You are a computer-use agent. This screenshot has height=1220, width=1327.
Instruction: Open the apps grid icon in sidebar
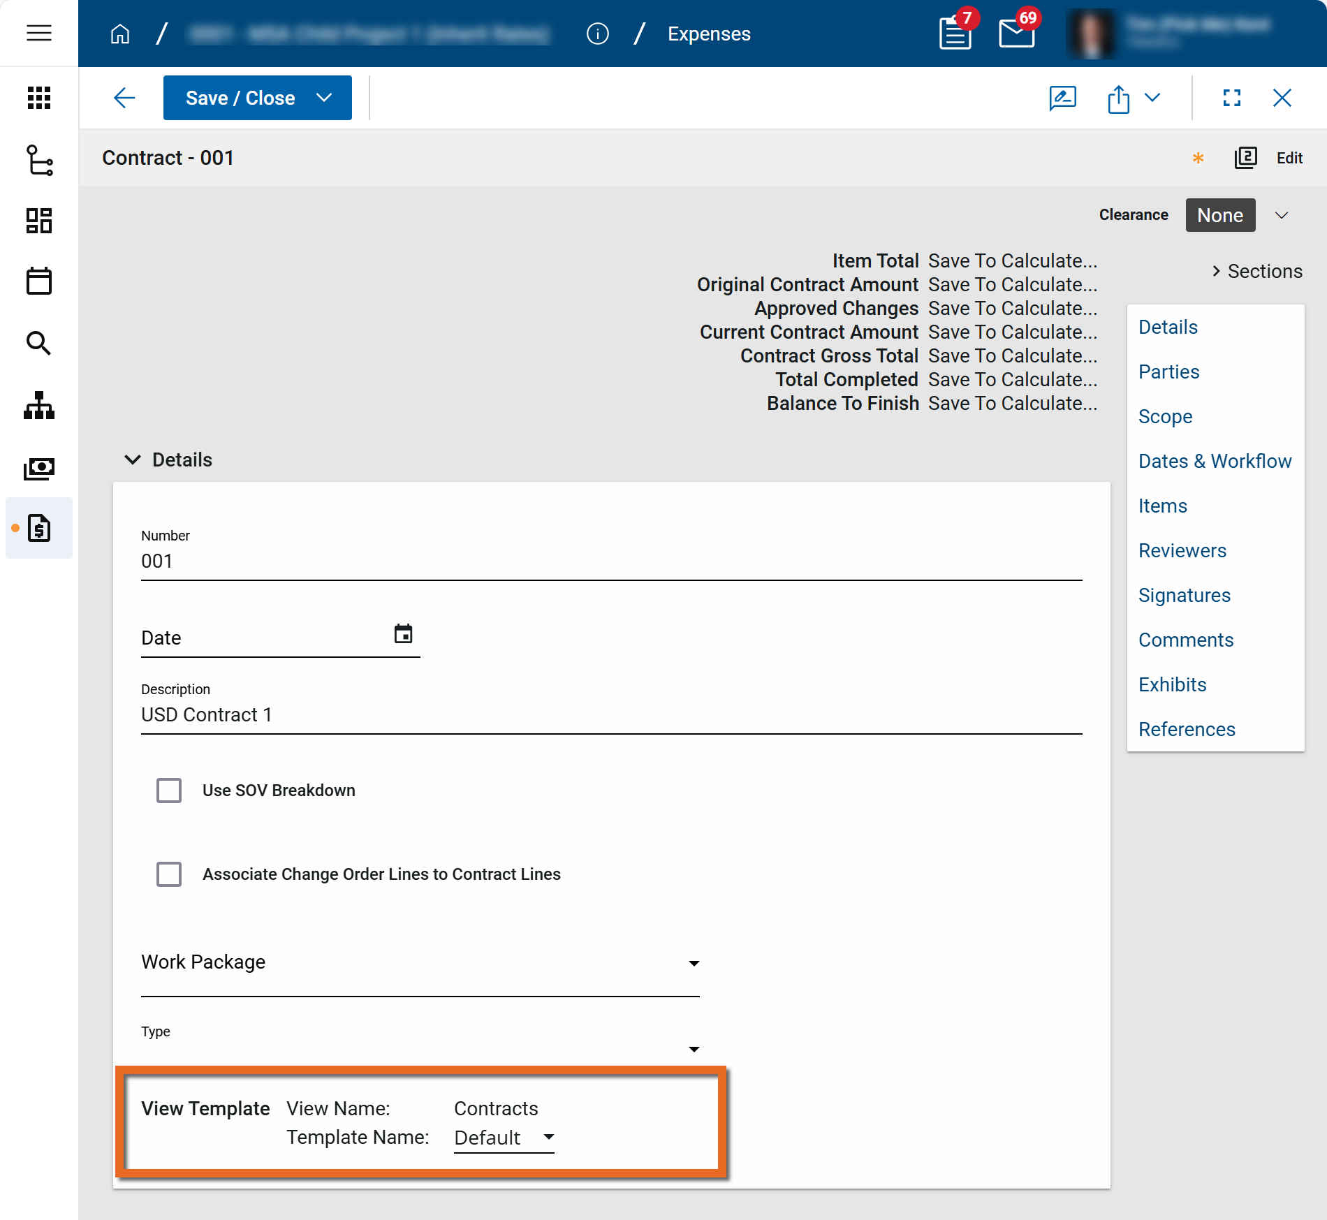(39, 98)
